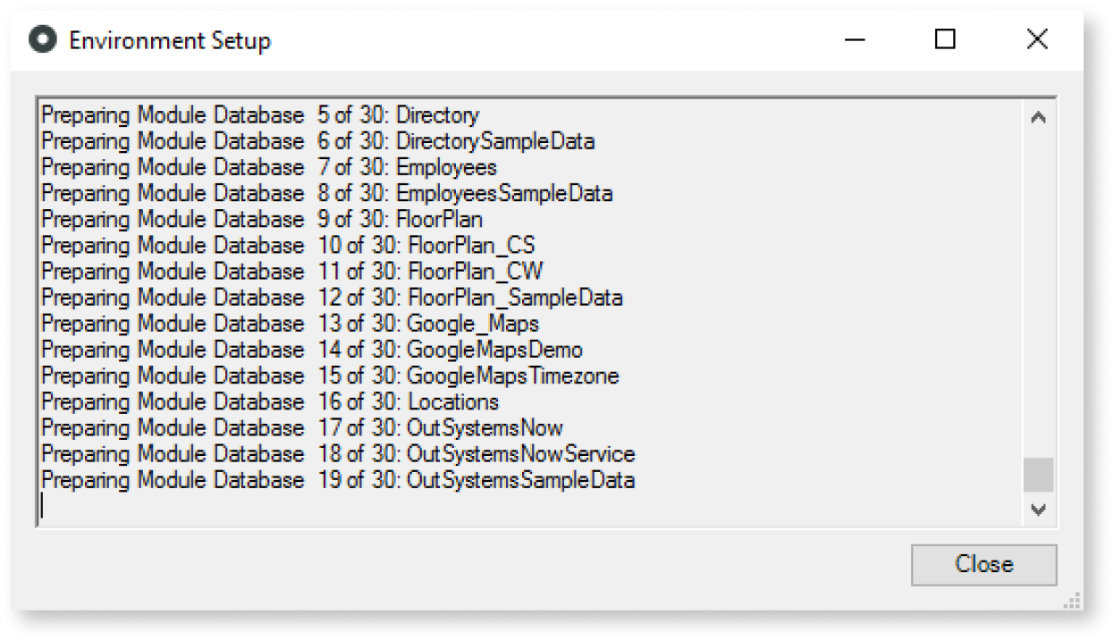This screenshot has height=641, width=1114.
Task: Click the FloorPlan_SampleData log line
Action: point(332,297)
